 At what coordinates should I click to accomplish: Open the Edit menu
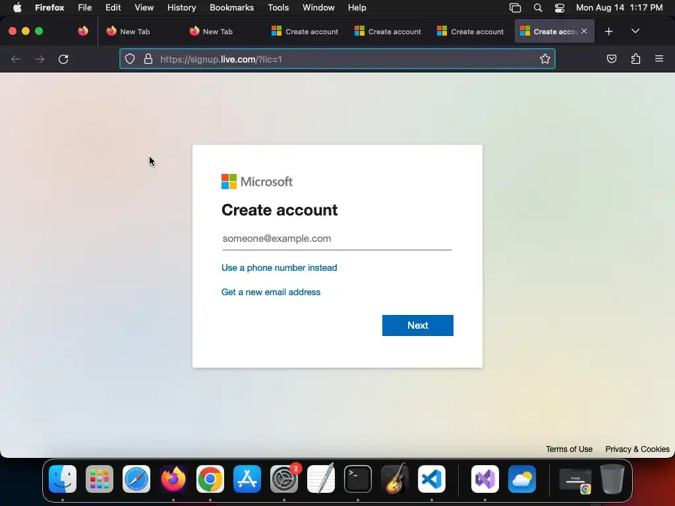[113, 7]
